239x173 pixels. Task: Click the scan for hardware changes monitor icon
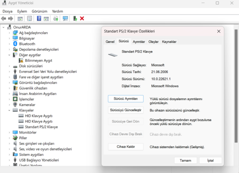click(x=65, y=19)
